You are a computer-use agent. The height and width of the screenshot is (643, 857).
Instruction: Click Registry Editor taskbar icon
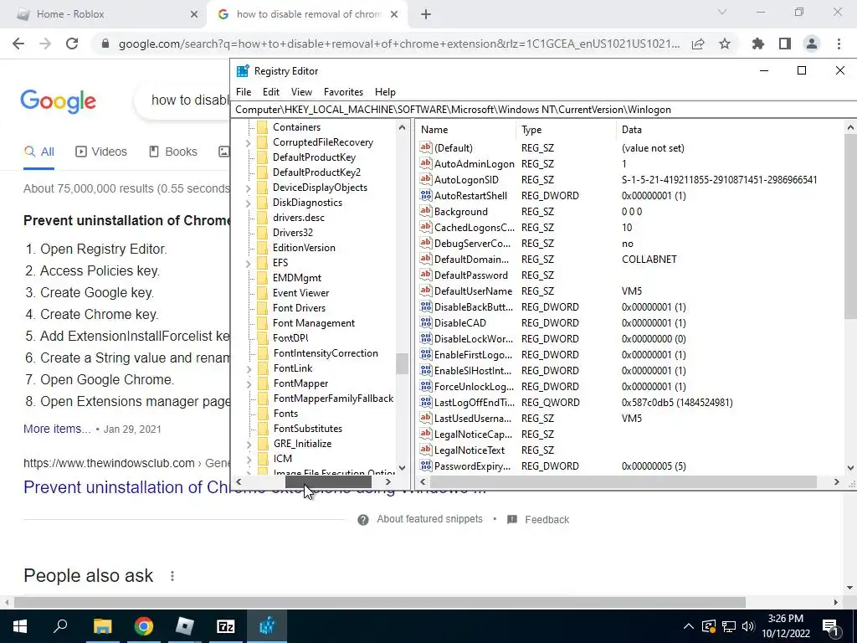(267, 626)
